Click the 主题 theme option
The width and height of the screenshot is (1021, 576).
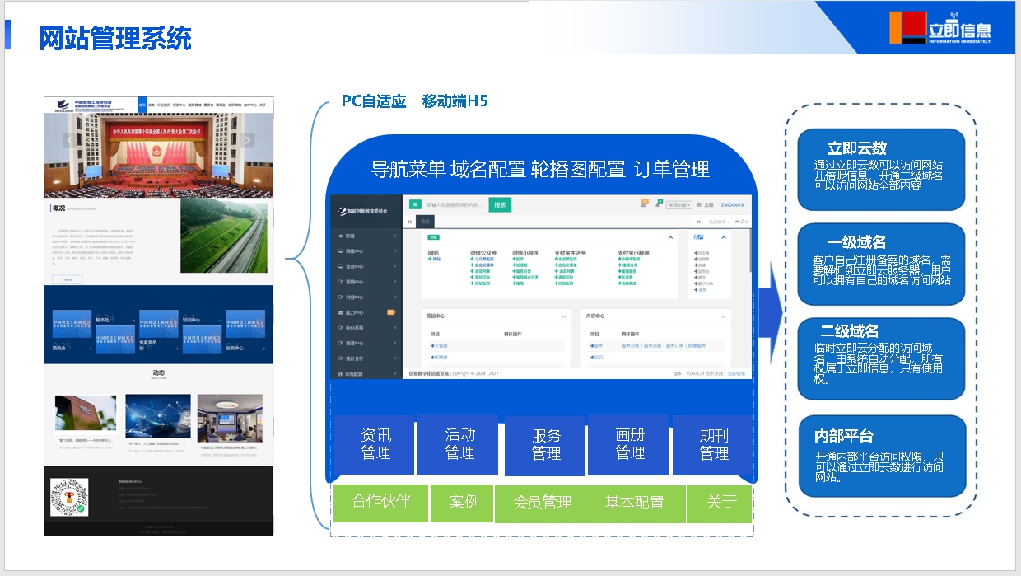point(706,204)
